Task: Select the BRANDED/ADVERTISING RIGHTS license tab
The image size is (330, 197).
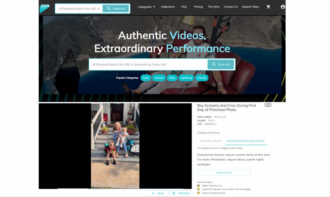Action: (246, 141)
